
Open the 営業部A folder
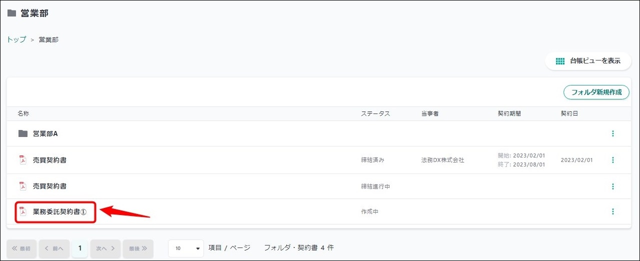point(45,133)
